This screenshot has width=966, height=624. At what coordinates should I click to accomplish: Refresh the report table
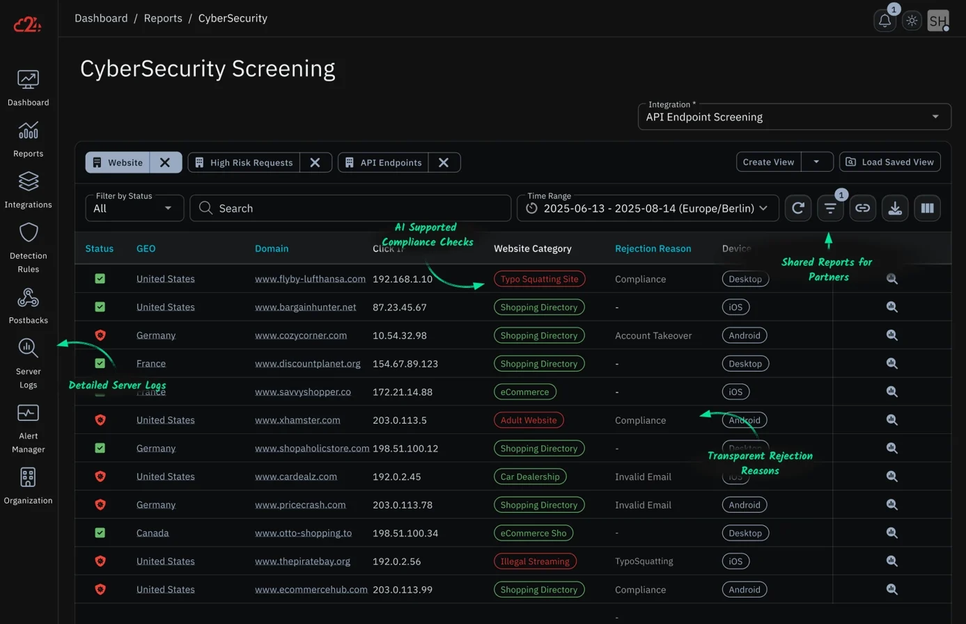798,208
